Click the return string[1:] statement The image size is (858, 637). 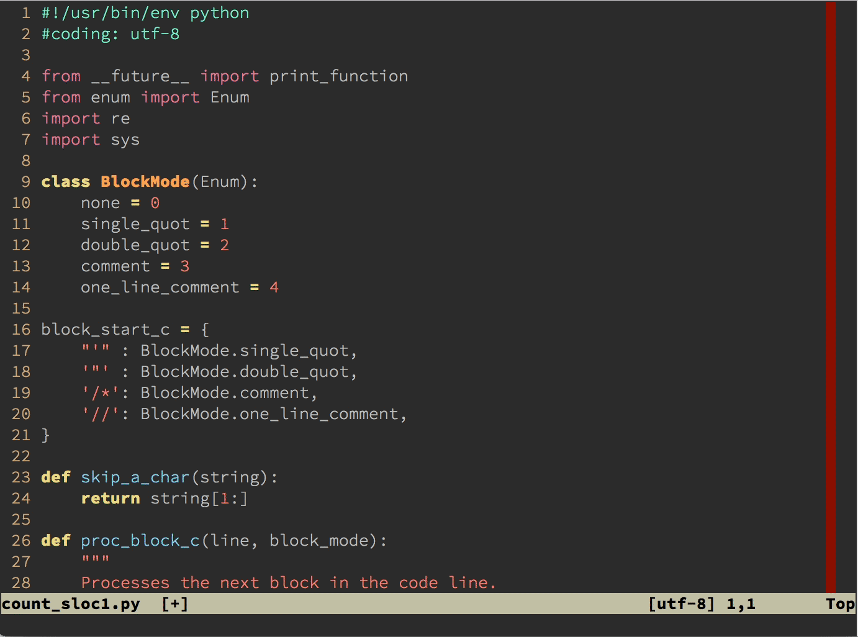163,498
